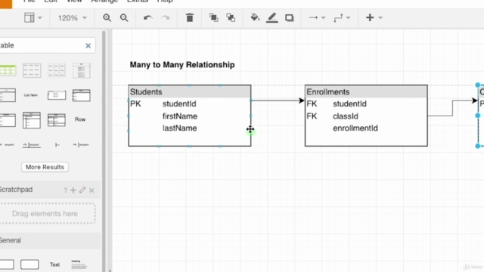Open line color pencil tool
This screenshot has width=484, height=272.
tap(272, 17)
